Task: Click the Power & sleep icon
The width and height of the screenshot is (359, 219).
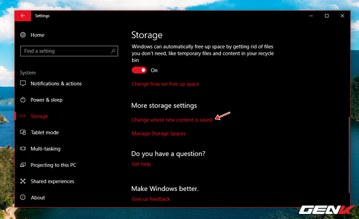Action: (23, 100)
